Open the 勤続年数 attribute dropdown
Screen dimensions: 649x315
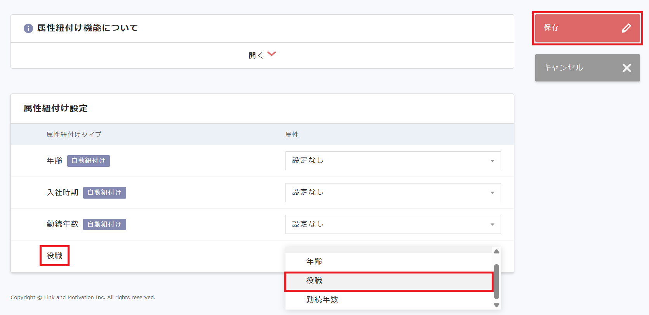point(393,224)
